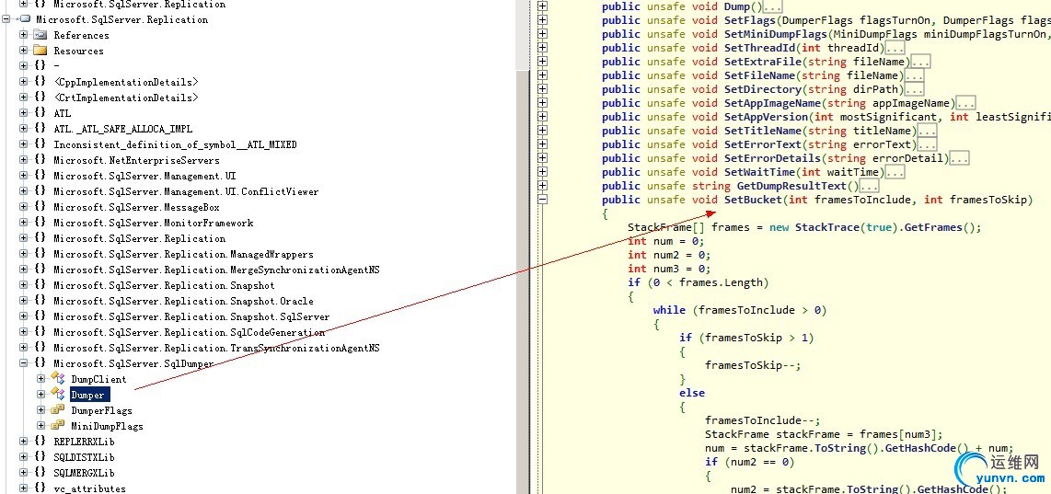1051x494 pixels.
Task: Click the Microsoft.SqlServer.Replication.Snapshot.Oracle namespace icon
Action: tap(40, 301)
